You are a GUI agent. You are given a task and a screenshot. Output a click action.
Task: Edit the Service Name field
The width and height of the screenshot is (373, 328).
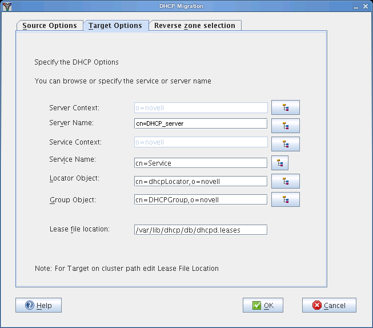pyautogui.click(x=200, y=163)
